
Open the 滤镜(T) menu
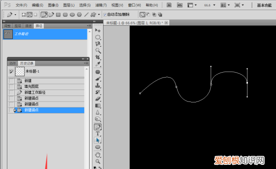pyautogui.click(x=101, y=5)
